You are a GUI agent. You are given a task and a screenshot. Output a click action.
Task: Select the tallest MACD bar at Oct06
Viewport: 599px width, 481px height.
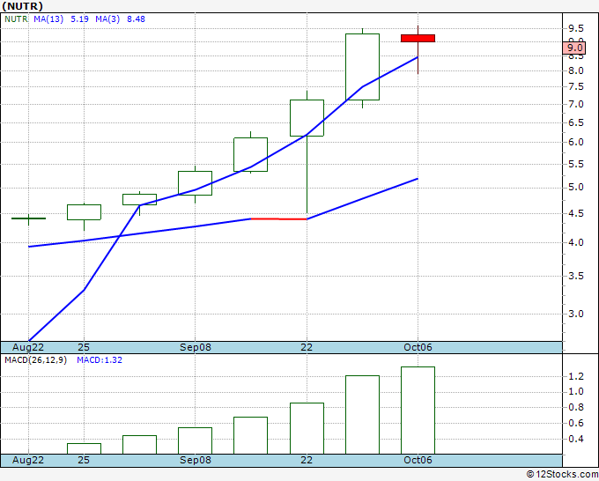tap(418, 411)
